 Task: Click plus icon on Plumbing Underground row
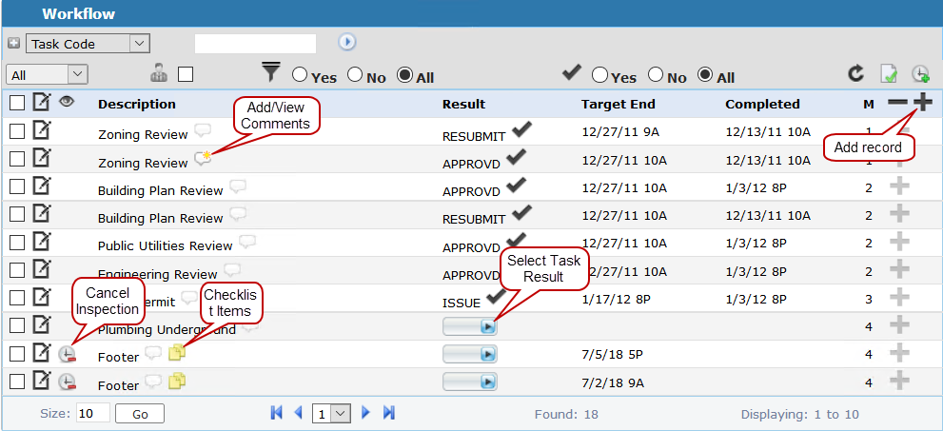pyautogui.click(x=899, y=325)
